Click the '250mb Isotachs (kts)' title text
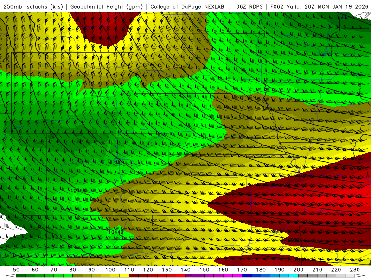Screen dimensions: 371x278 [33, 6]
